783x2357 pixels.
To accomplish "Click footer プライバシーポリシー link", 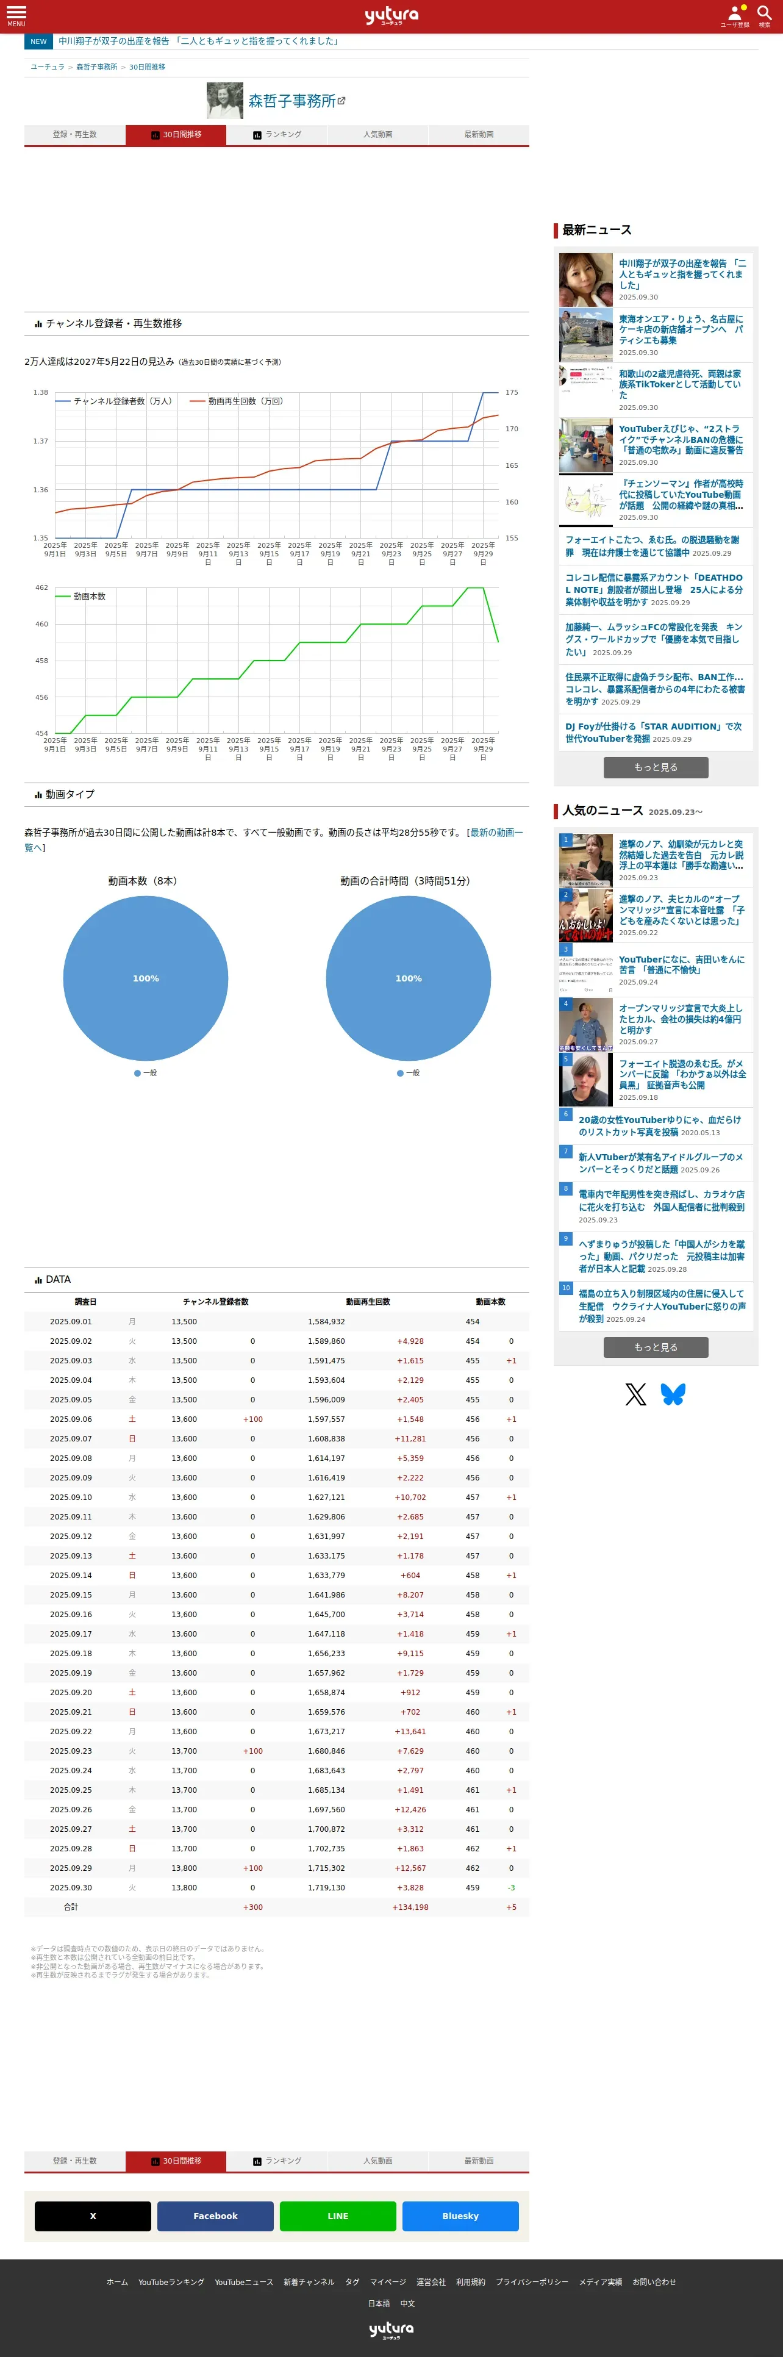I will [x=532, y=2282].
